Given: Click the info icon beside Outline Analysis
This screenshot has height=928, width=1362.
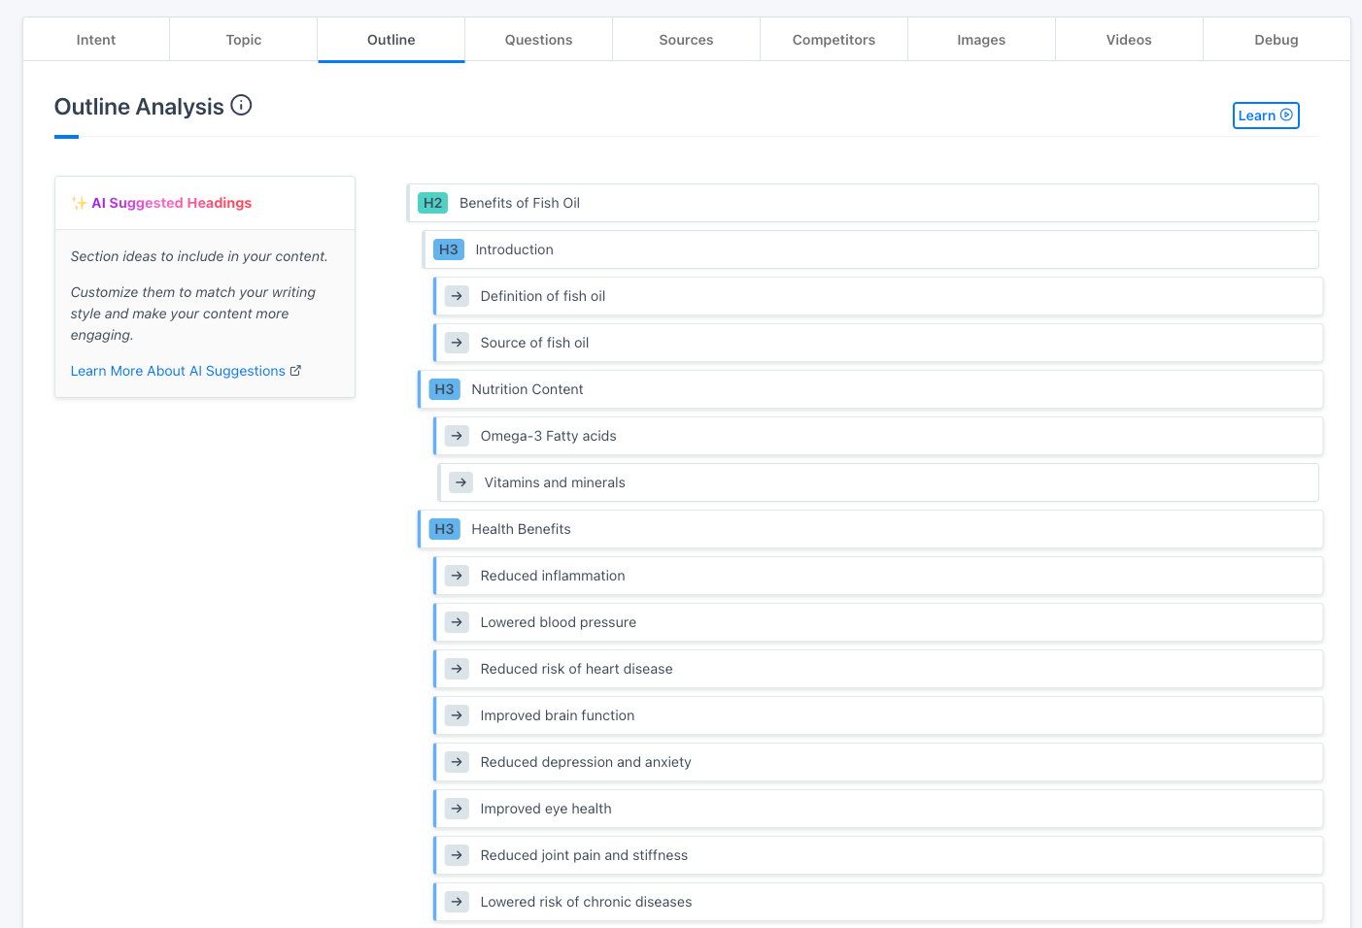Looking at the screenshot, I should click(x=241, y=105).
